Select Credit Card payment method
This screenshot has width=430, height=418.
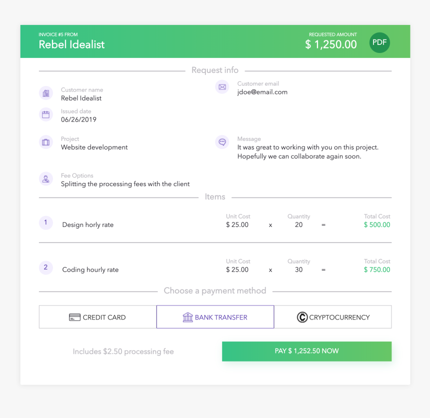click(97, 317)
